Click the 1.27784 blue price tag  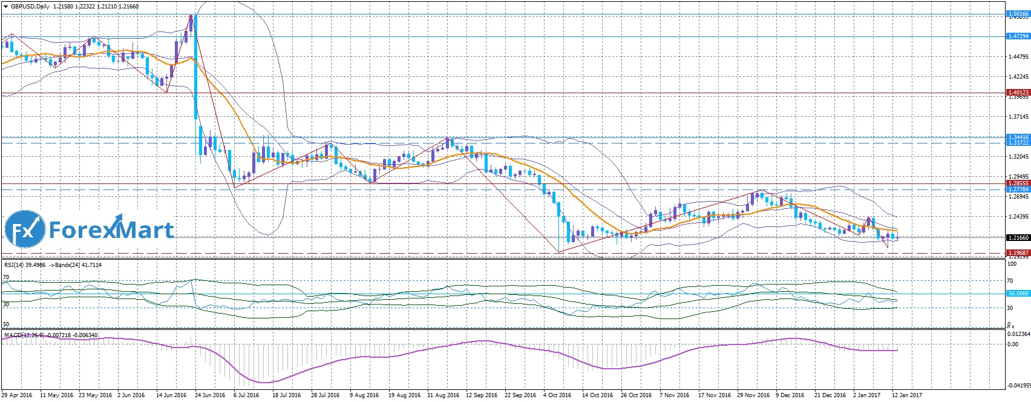coord(1018,189)
